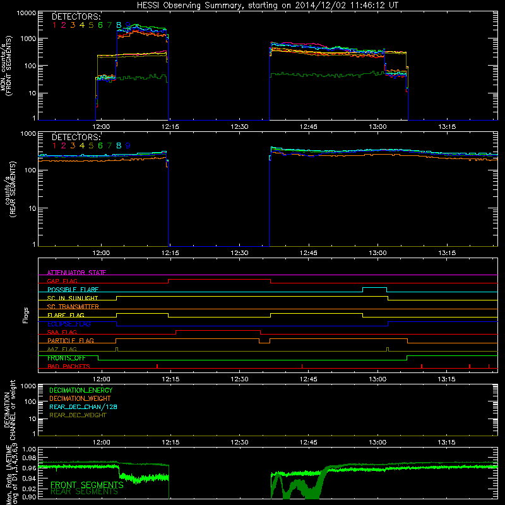Click the Flags vertical axis title

(26, 315)
